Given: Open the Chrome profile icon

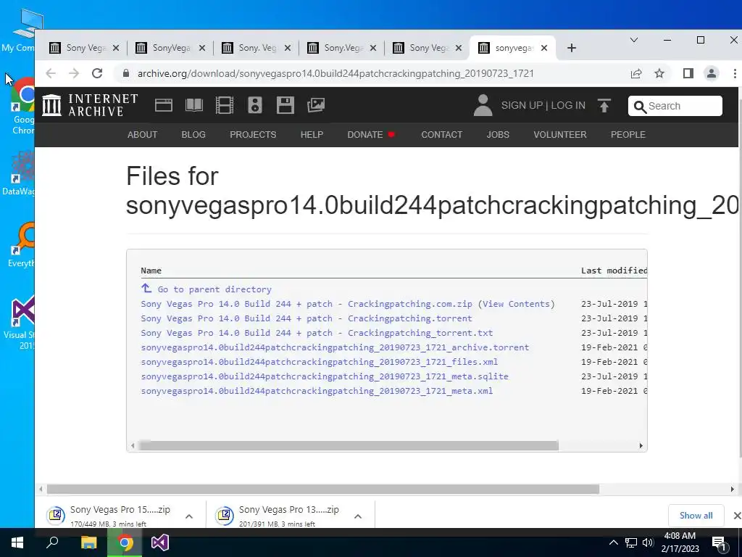Looking at the screenshot, I should coord(712,73).
